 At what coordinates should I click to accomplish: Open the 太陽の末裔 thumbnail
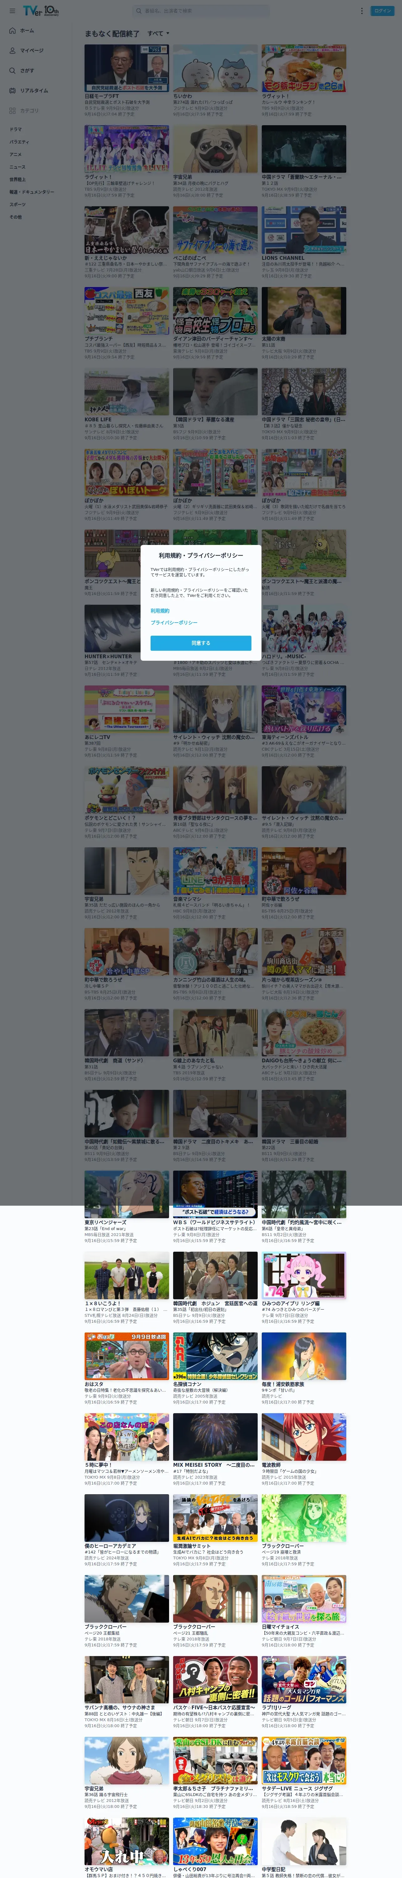pyautogui.click(x=303, y=310)
